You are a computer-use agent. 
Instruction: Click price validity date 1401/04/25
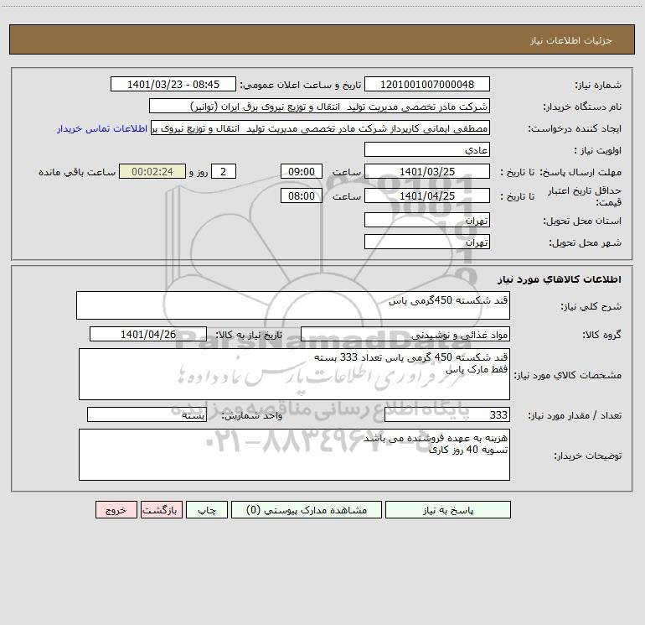point(427,195)
